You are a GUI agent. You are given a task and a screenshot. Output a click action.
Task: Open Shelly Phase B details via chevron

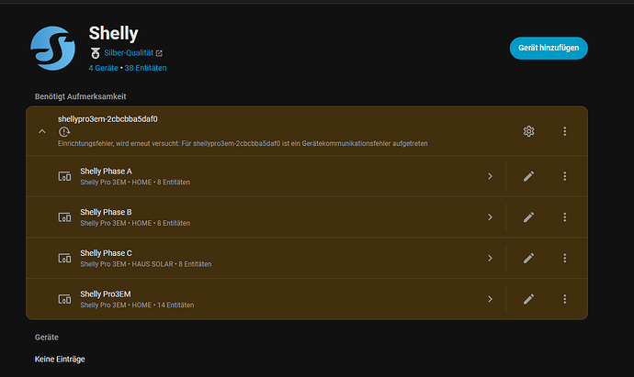pyautogui.click(x=490, y=217)
